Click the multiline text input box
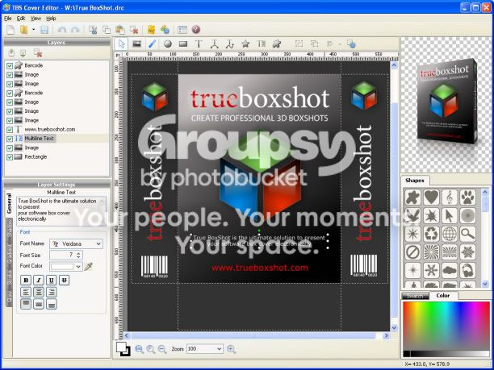The image size is (494, 370). [x=61, y=211]
